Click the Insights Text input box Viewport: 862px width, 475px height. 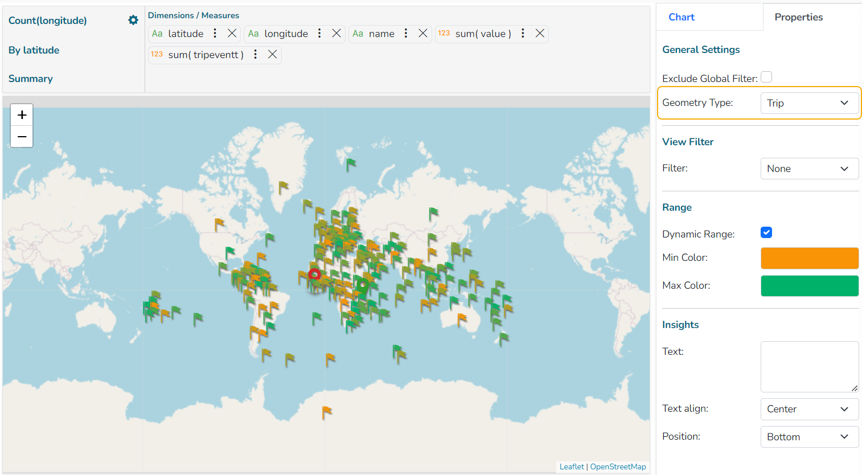point(809,366)
